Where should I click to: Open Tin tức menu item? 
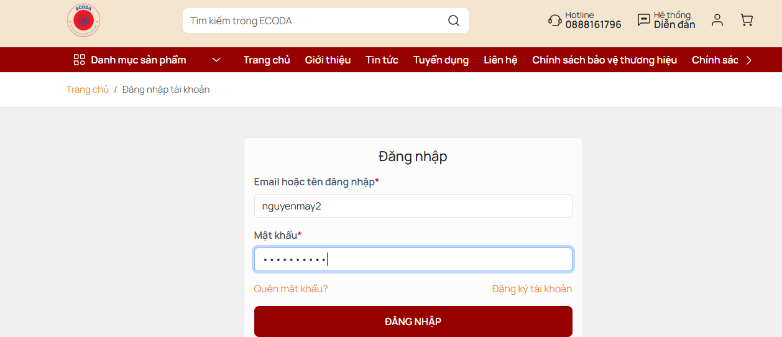pyautogui.click(x=382, y=60)
